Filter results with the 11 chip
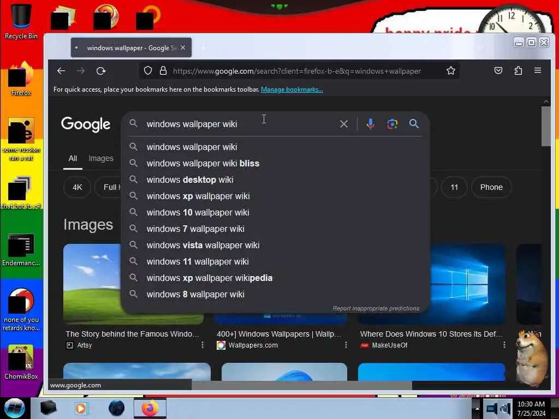Image resolution: width=559 pixels, height=419 pixels. click(454, 187)
